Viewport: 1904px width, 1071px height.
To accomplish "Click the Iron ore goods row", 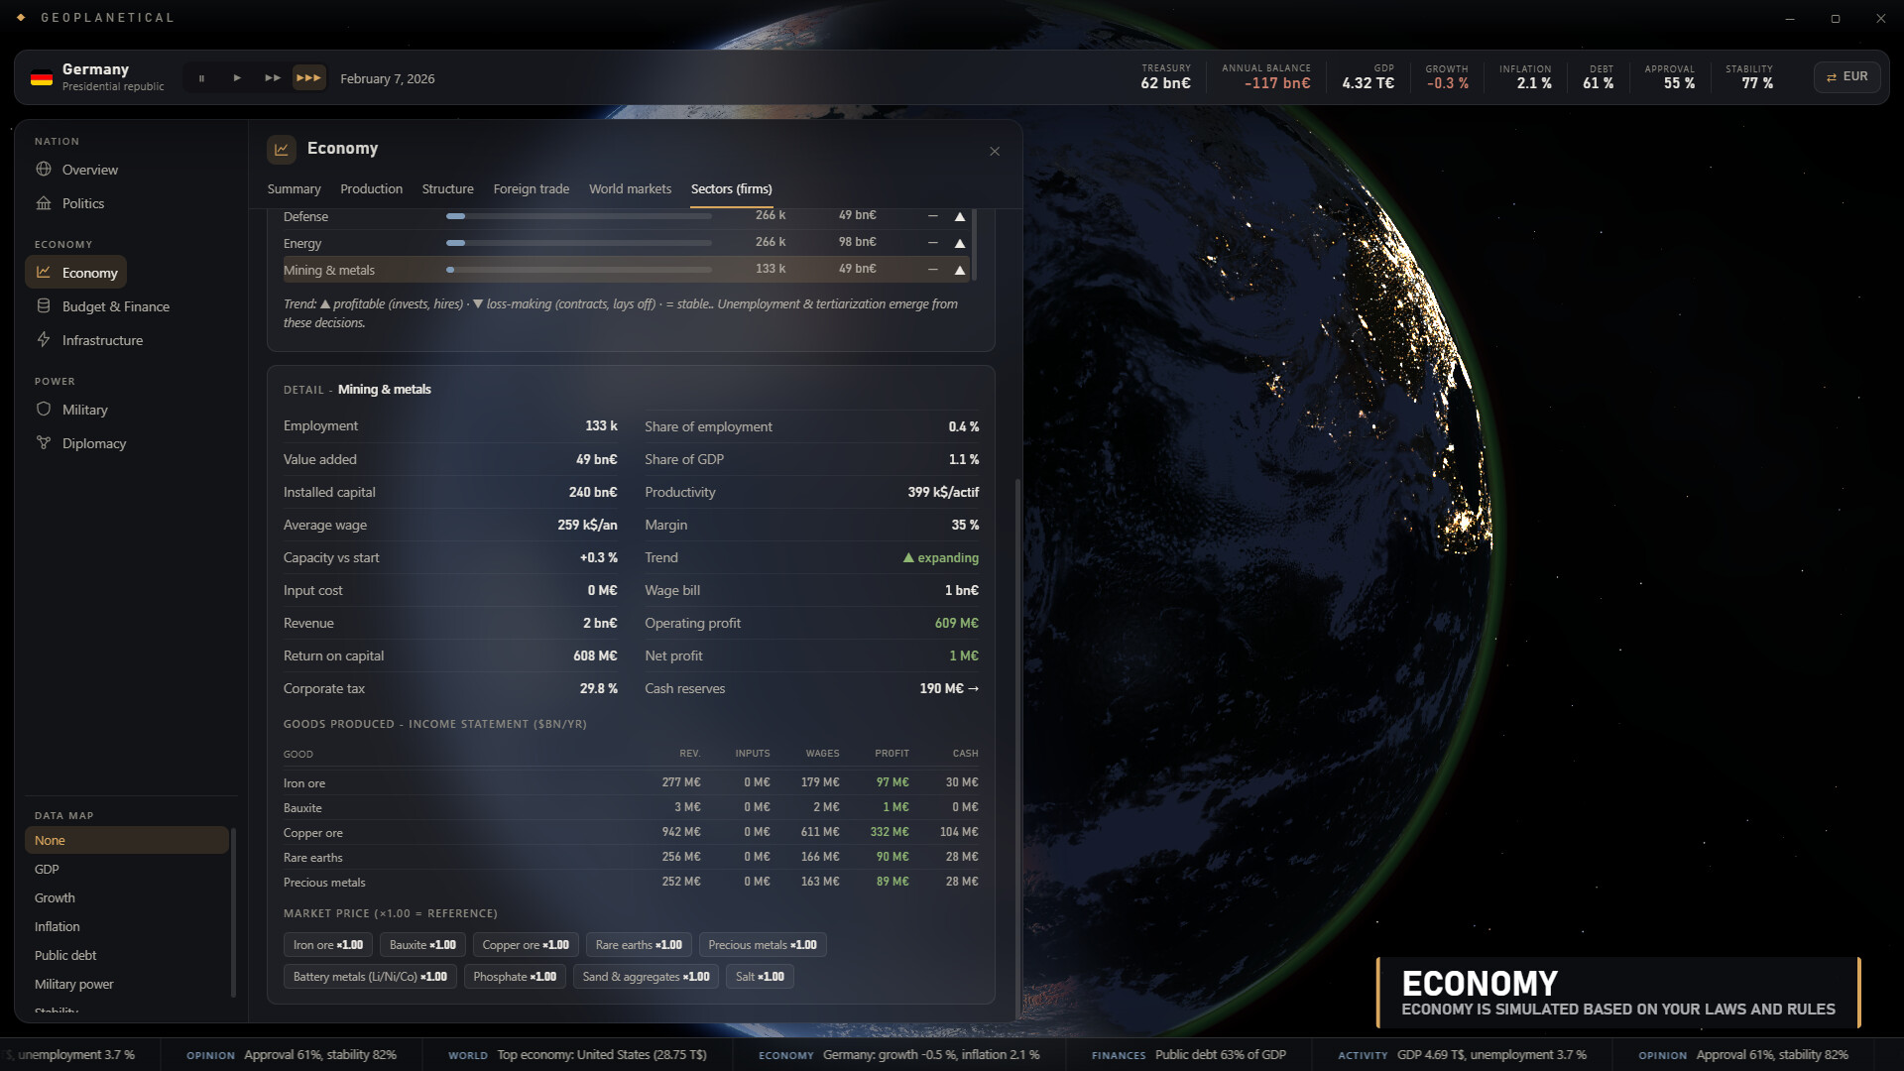I will (x=631, y=782).
